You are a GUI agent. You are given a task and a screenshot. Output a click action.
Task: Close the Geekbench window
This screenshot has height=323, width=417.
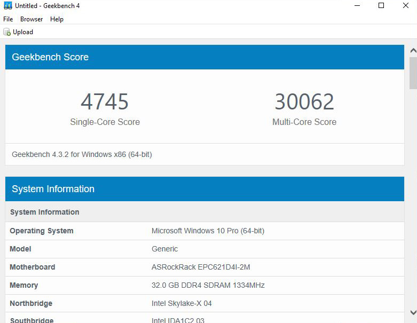pyautogui.click(x=406, y=5)
